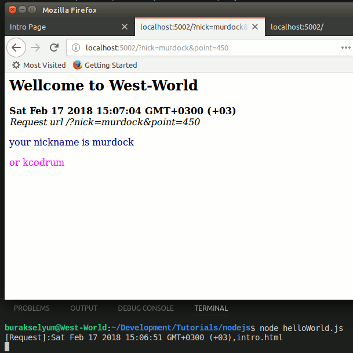353x353 pixels.
Task: Open the OUTPUT panel tab
Action: (x=83, y=308)
